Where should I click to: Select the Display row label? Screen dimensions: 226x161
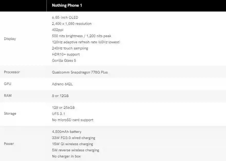pyautogui.click(x=10, y=39)
